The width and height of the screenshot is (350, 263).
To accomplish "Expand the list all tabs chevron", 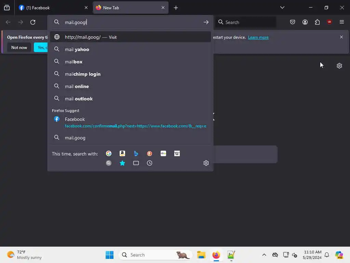I will coord(282,8).
